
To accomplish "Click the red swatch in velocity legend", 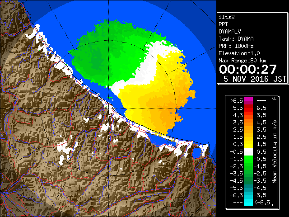I will point(248,108).
